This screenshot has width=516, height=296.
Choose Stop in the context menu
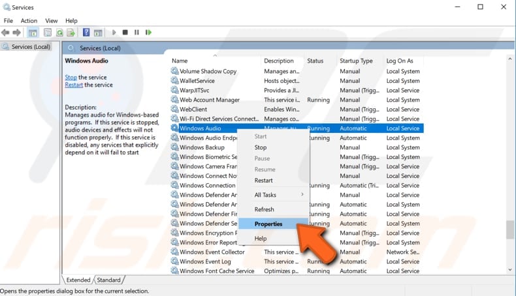point(273,147)
